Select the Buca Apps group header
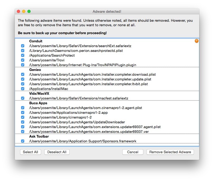214x181 pixels. coord(38,103)
